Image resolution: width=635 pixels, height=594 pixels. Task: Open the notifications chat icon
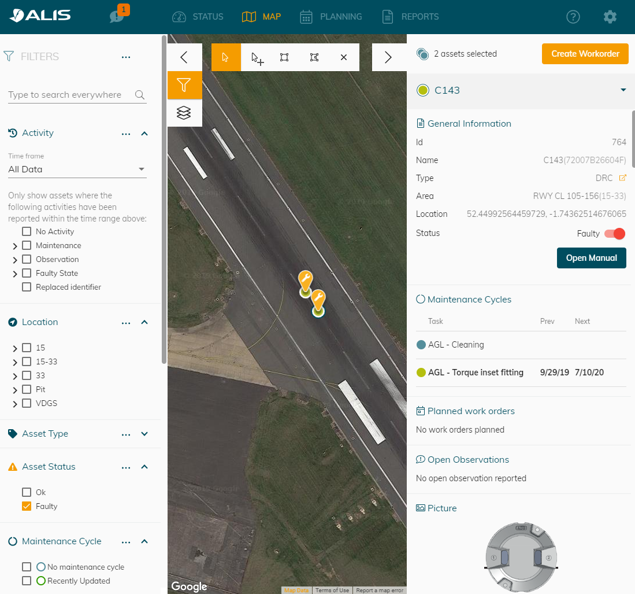(x=117, y=17)
